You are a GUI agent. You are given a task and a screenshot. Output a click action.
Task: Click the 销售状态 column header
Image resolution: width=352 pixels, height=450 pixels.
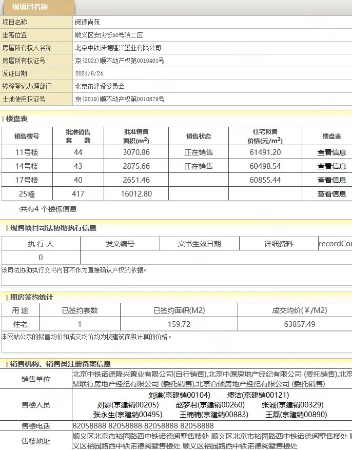pos(199,136)
